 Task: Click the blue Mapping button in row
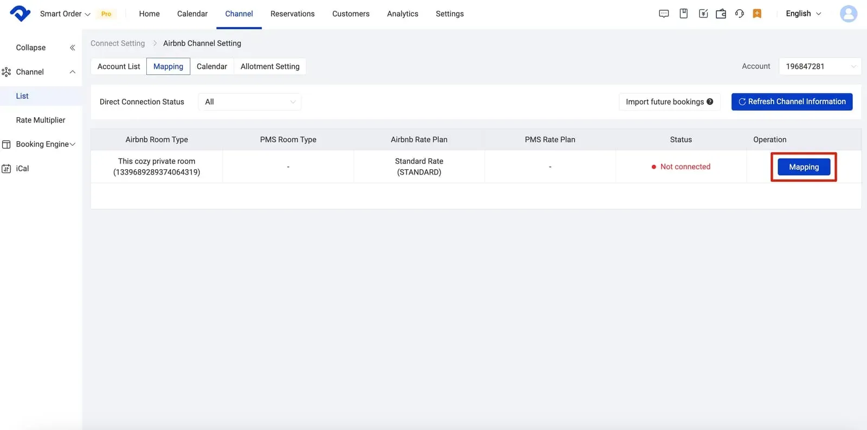pos(804,167)
